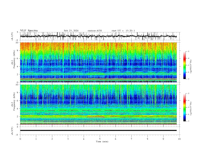Click the '0' tick label on the time axis
Viewport: 202px width, 156px height.
20,139
